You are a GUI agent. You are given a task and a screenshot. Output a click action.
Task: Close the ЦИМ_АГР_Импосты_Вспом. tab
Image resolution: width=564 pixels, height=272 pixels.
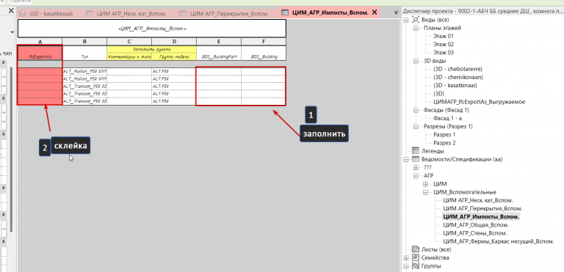point(374,12)
